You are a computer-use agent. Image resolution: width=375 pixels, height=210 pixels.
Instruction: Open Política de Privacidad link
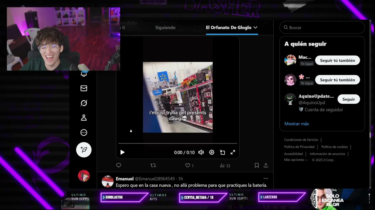coord(299,147)
